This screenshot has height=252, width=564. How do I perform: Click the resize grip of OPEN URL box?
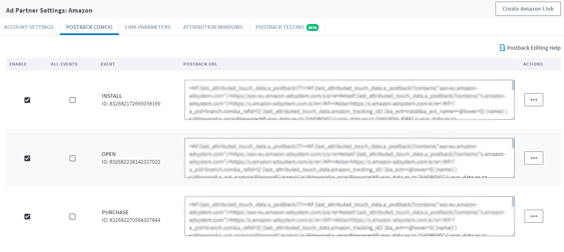click(x=513, y=176)
